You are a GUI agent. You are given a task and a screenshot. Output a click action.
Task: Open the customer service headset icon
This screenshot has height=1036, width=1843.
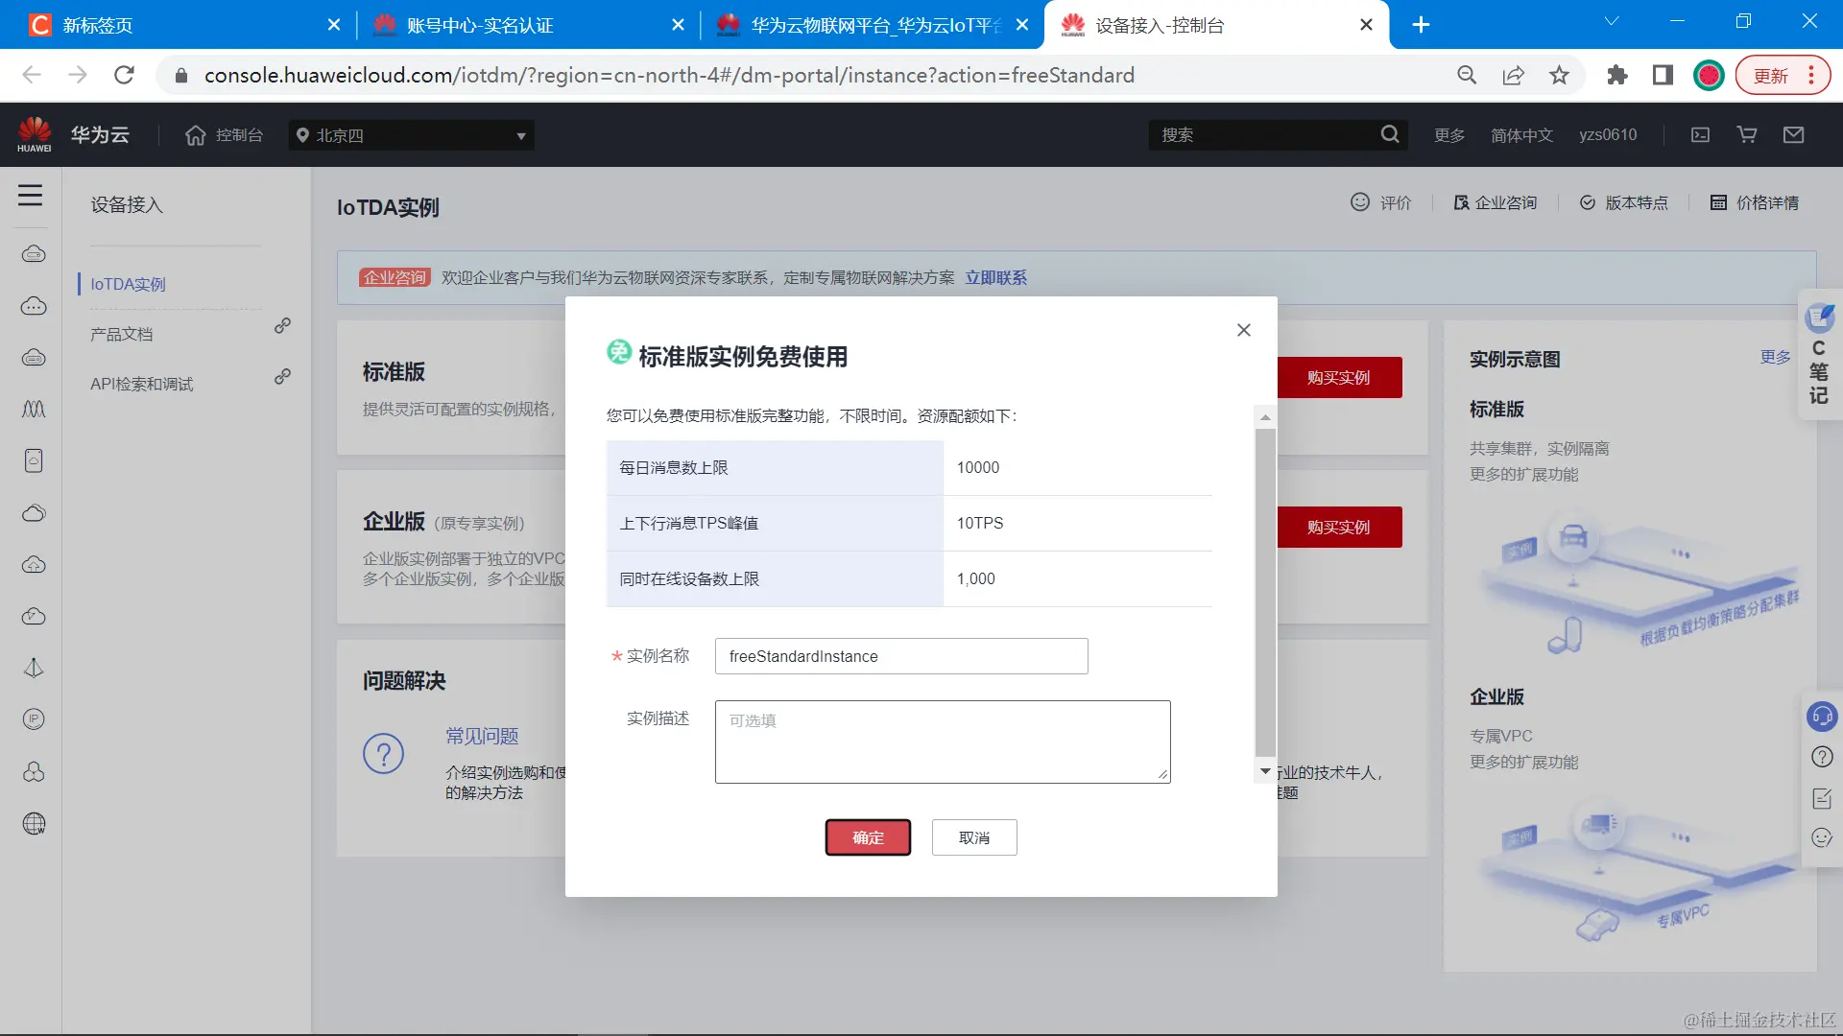coord(1821,717)
